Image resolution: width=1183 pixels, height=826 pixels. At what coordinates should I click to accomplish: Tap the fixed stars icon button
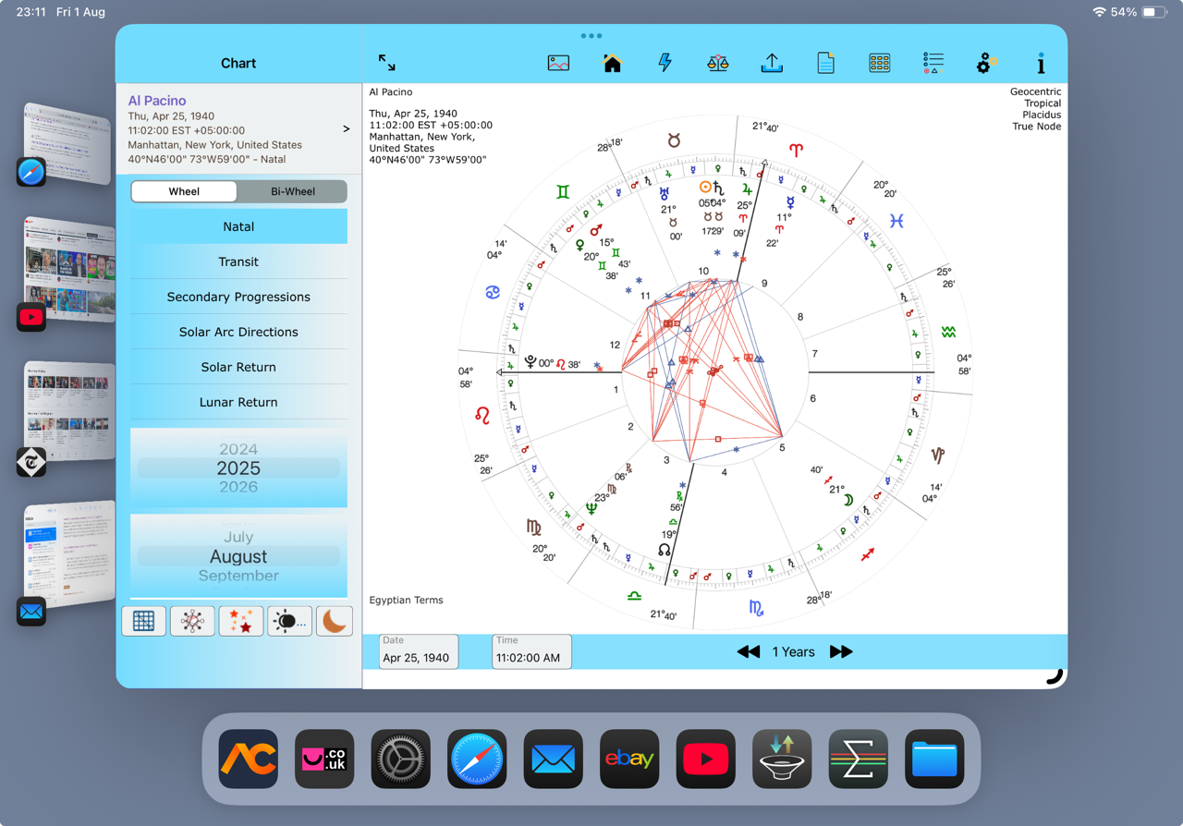240,621
